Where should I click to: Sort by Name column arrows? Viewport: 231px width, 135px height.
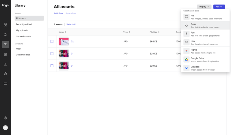pos(66,32)
